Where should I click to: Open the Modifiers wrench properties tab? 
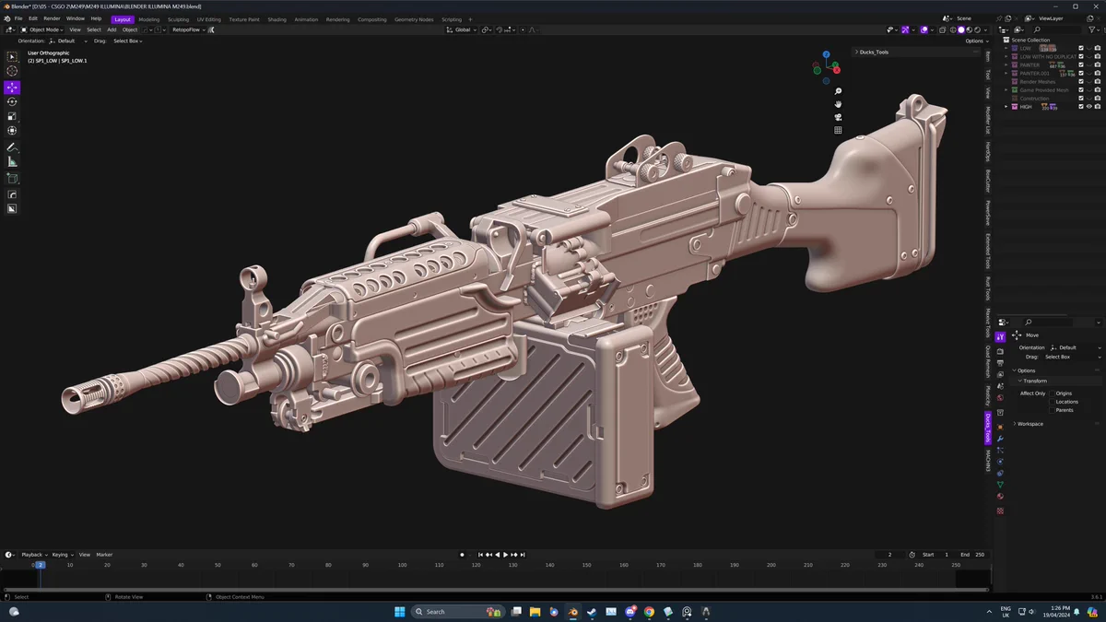click(x=1000, y=439)
